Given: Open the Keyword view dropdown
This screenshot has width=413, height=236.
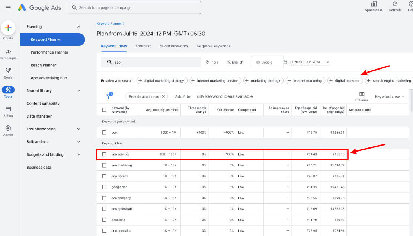Looking at the screenshot, I should pyautogui.click(x=390, y=96).
